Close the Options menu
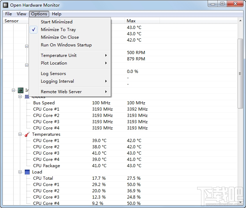The image size is (246, 208). click(39, 14)
